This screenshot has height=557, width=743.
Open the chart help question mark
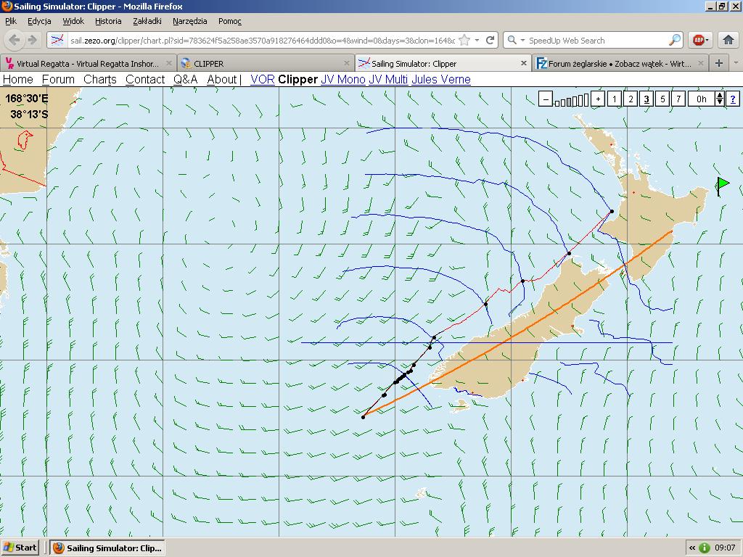tap(733, 99)
